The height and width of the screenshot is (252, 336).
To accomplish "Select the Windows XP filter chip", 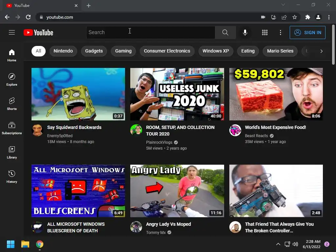I will pos(216,51).
